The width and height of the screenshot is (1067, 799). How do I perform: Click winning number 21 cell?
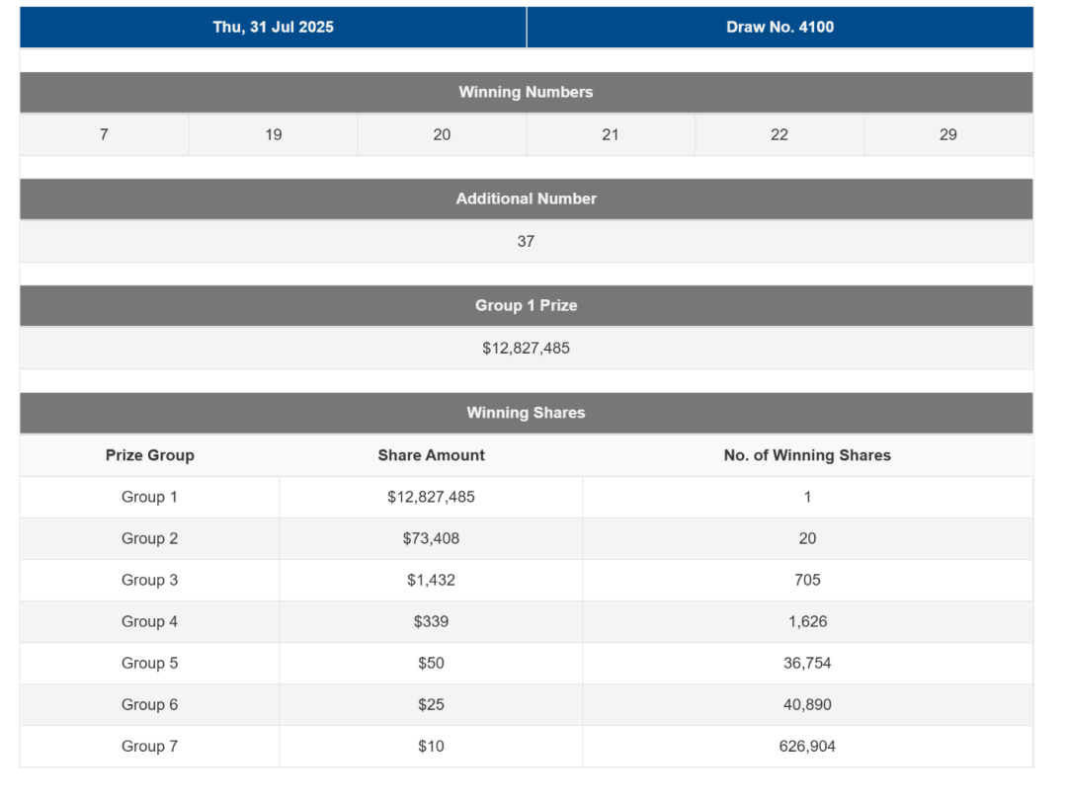pyautogui.click(x=611, y=134)
